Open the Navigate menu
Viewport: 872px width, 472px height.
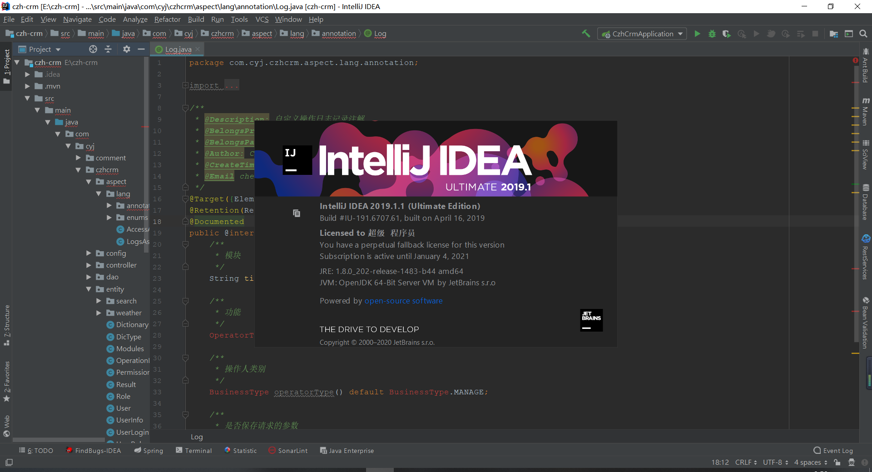(x=77, y=19)
